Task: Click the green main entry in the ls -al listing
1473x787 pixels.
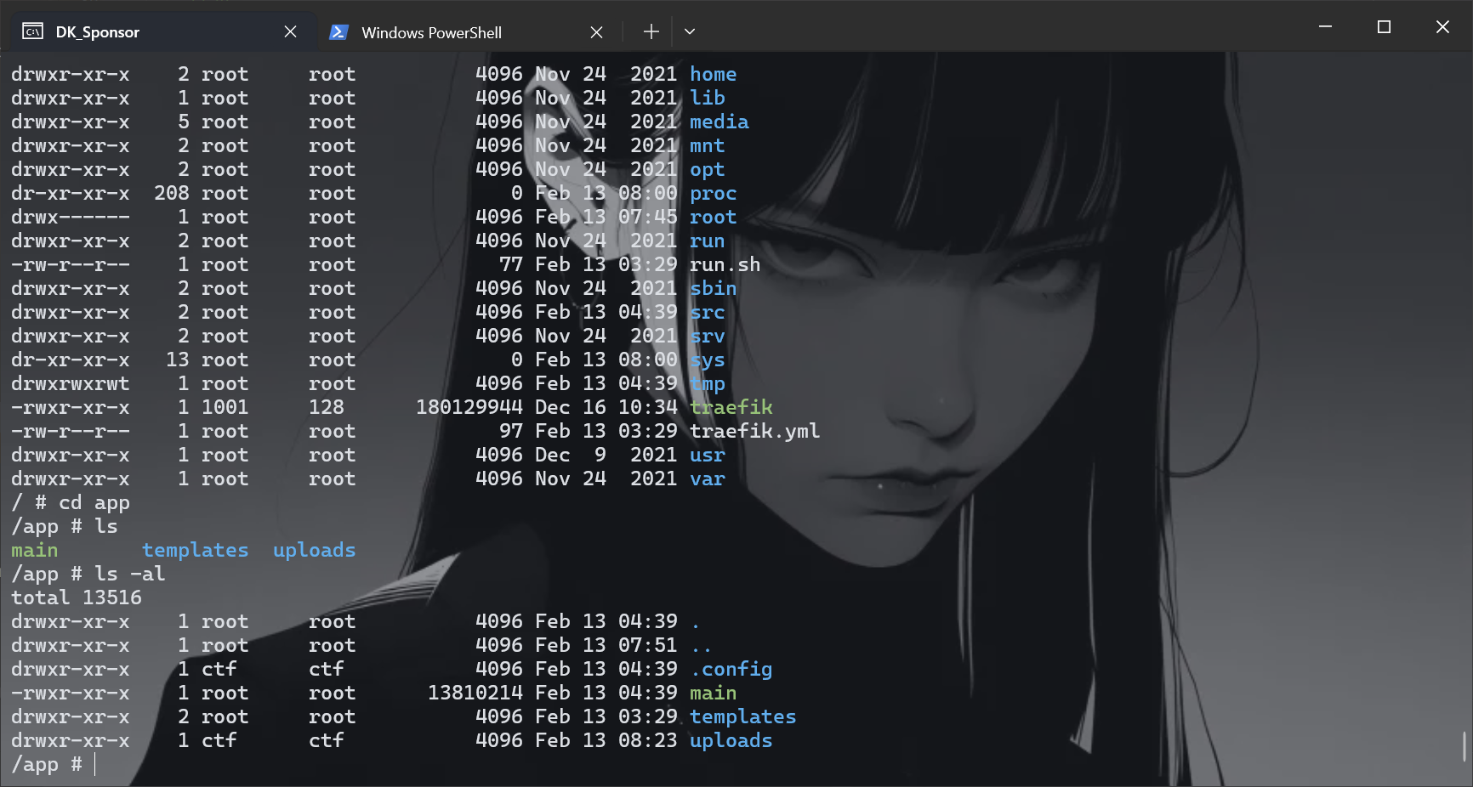Action: [713, 693]
